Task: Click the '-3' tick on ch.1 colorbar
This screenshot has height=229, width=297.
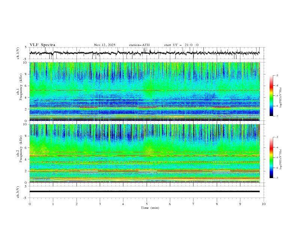Action: pos(277,76)
